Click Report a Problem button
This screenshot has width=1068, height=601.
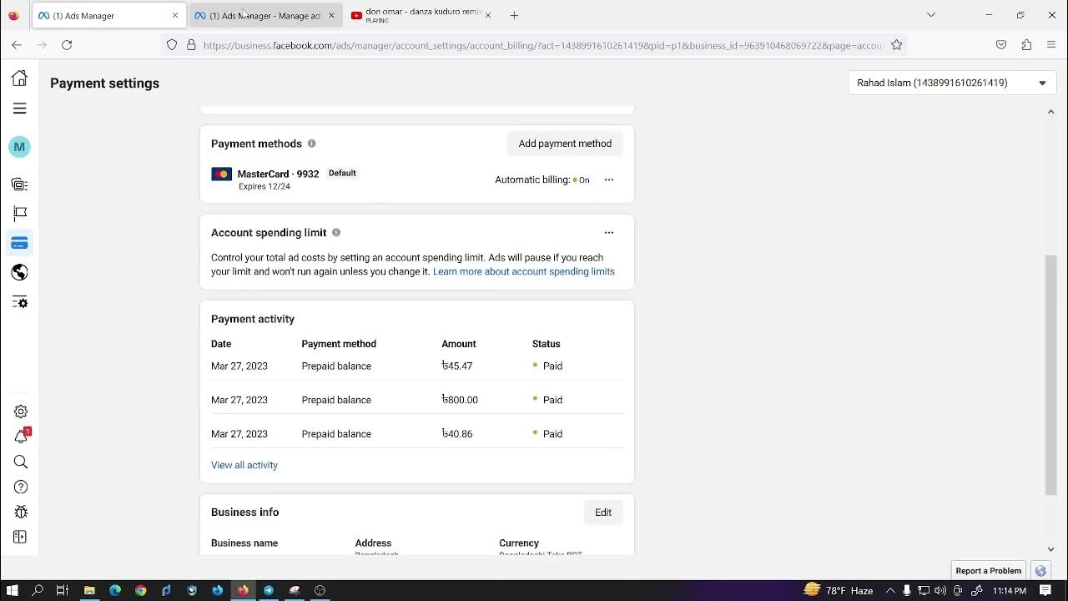pyautogui.click(x=989, y=571)
